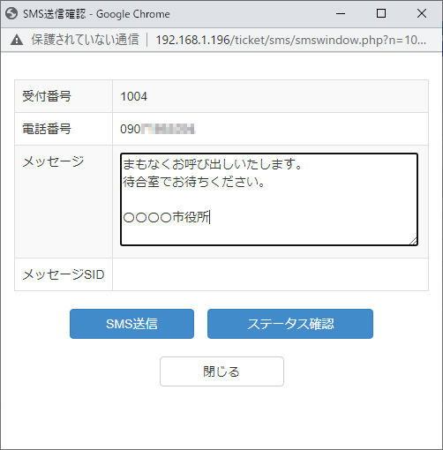Click the 受付番号 label cell

(x=64, y=96)
